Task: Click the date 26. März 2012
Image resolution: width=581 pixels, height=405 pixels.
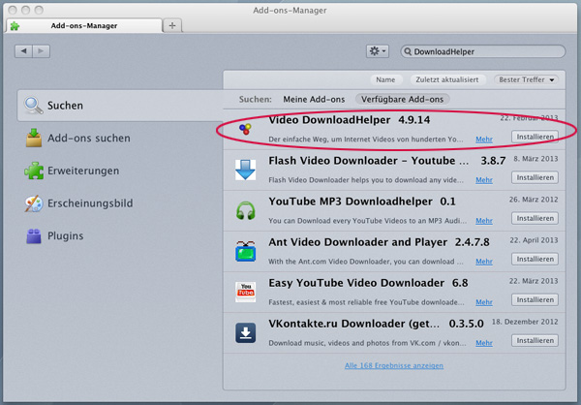Action: click(534, 200)
